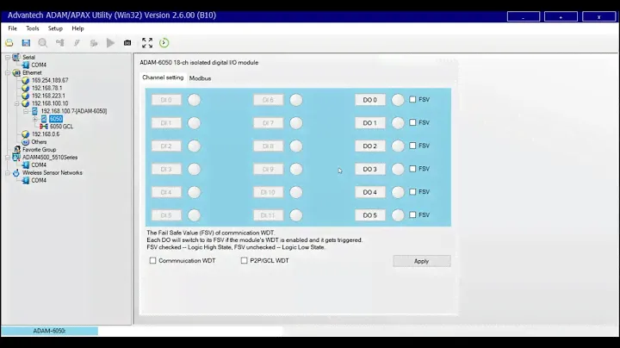Switch to the Modbus tab

200,78
